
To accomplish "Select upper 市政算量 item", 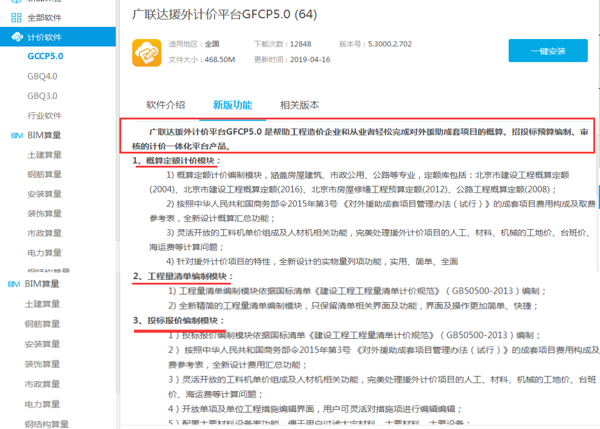I will (x=44, y=233).
